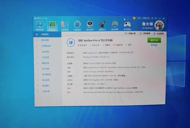This screenshot has width=190, height=128.
Task: Click the 摄像头 status indicator
Action: (106, 45)
